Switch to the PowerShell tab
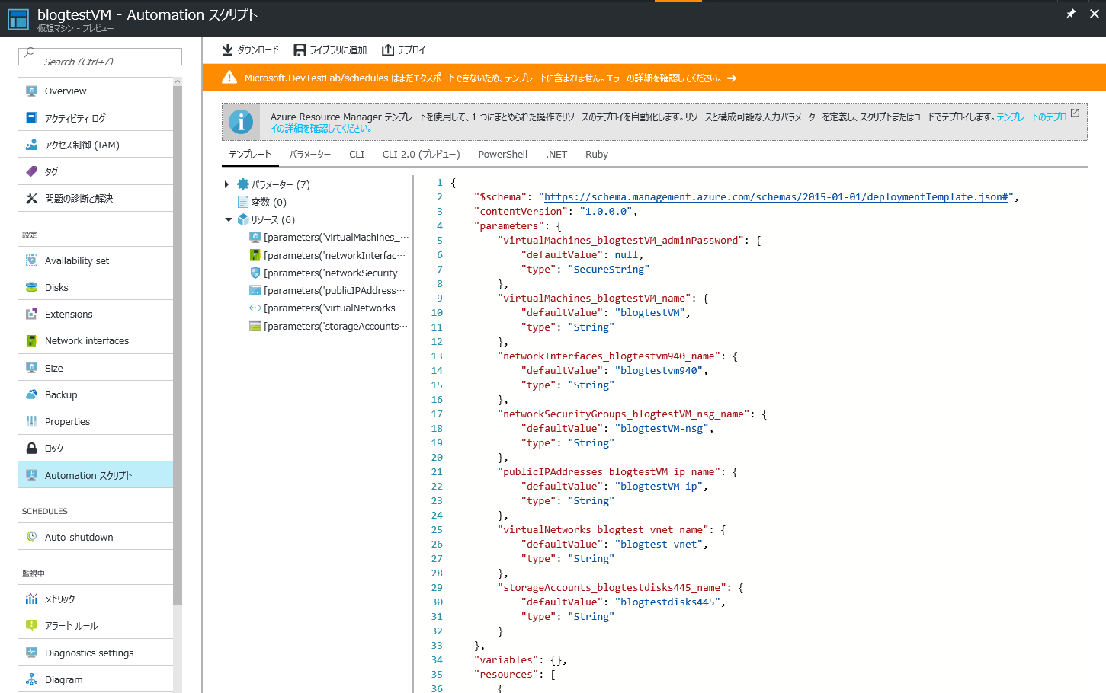The width and height of the screenshot is (1106, 693). tap(502, 154)
